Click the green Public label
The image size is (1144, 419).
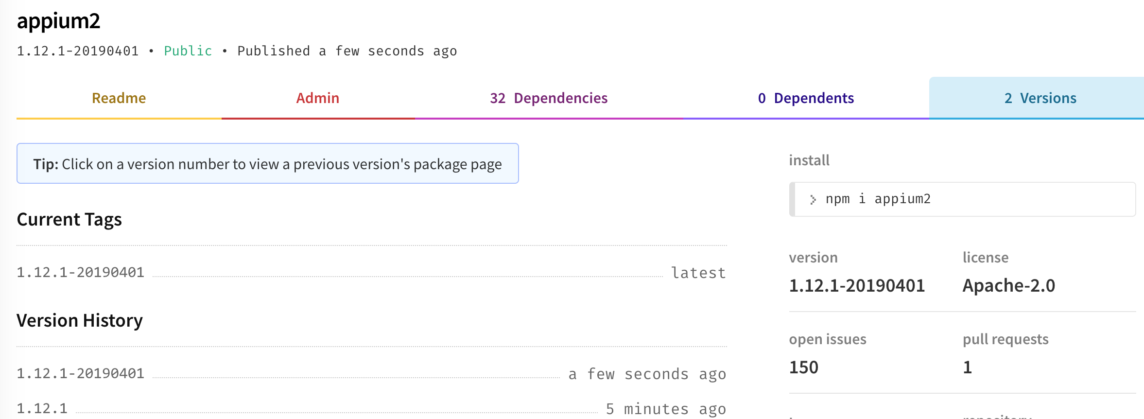click(188, 51)
